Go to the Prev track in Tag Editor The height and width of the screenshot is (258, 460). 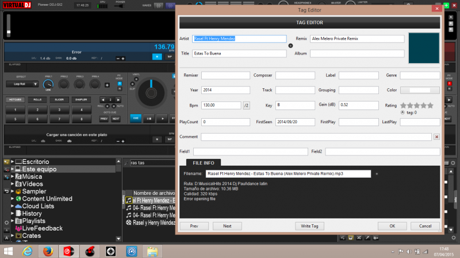pos(194,226)
